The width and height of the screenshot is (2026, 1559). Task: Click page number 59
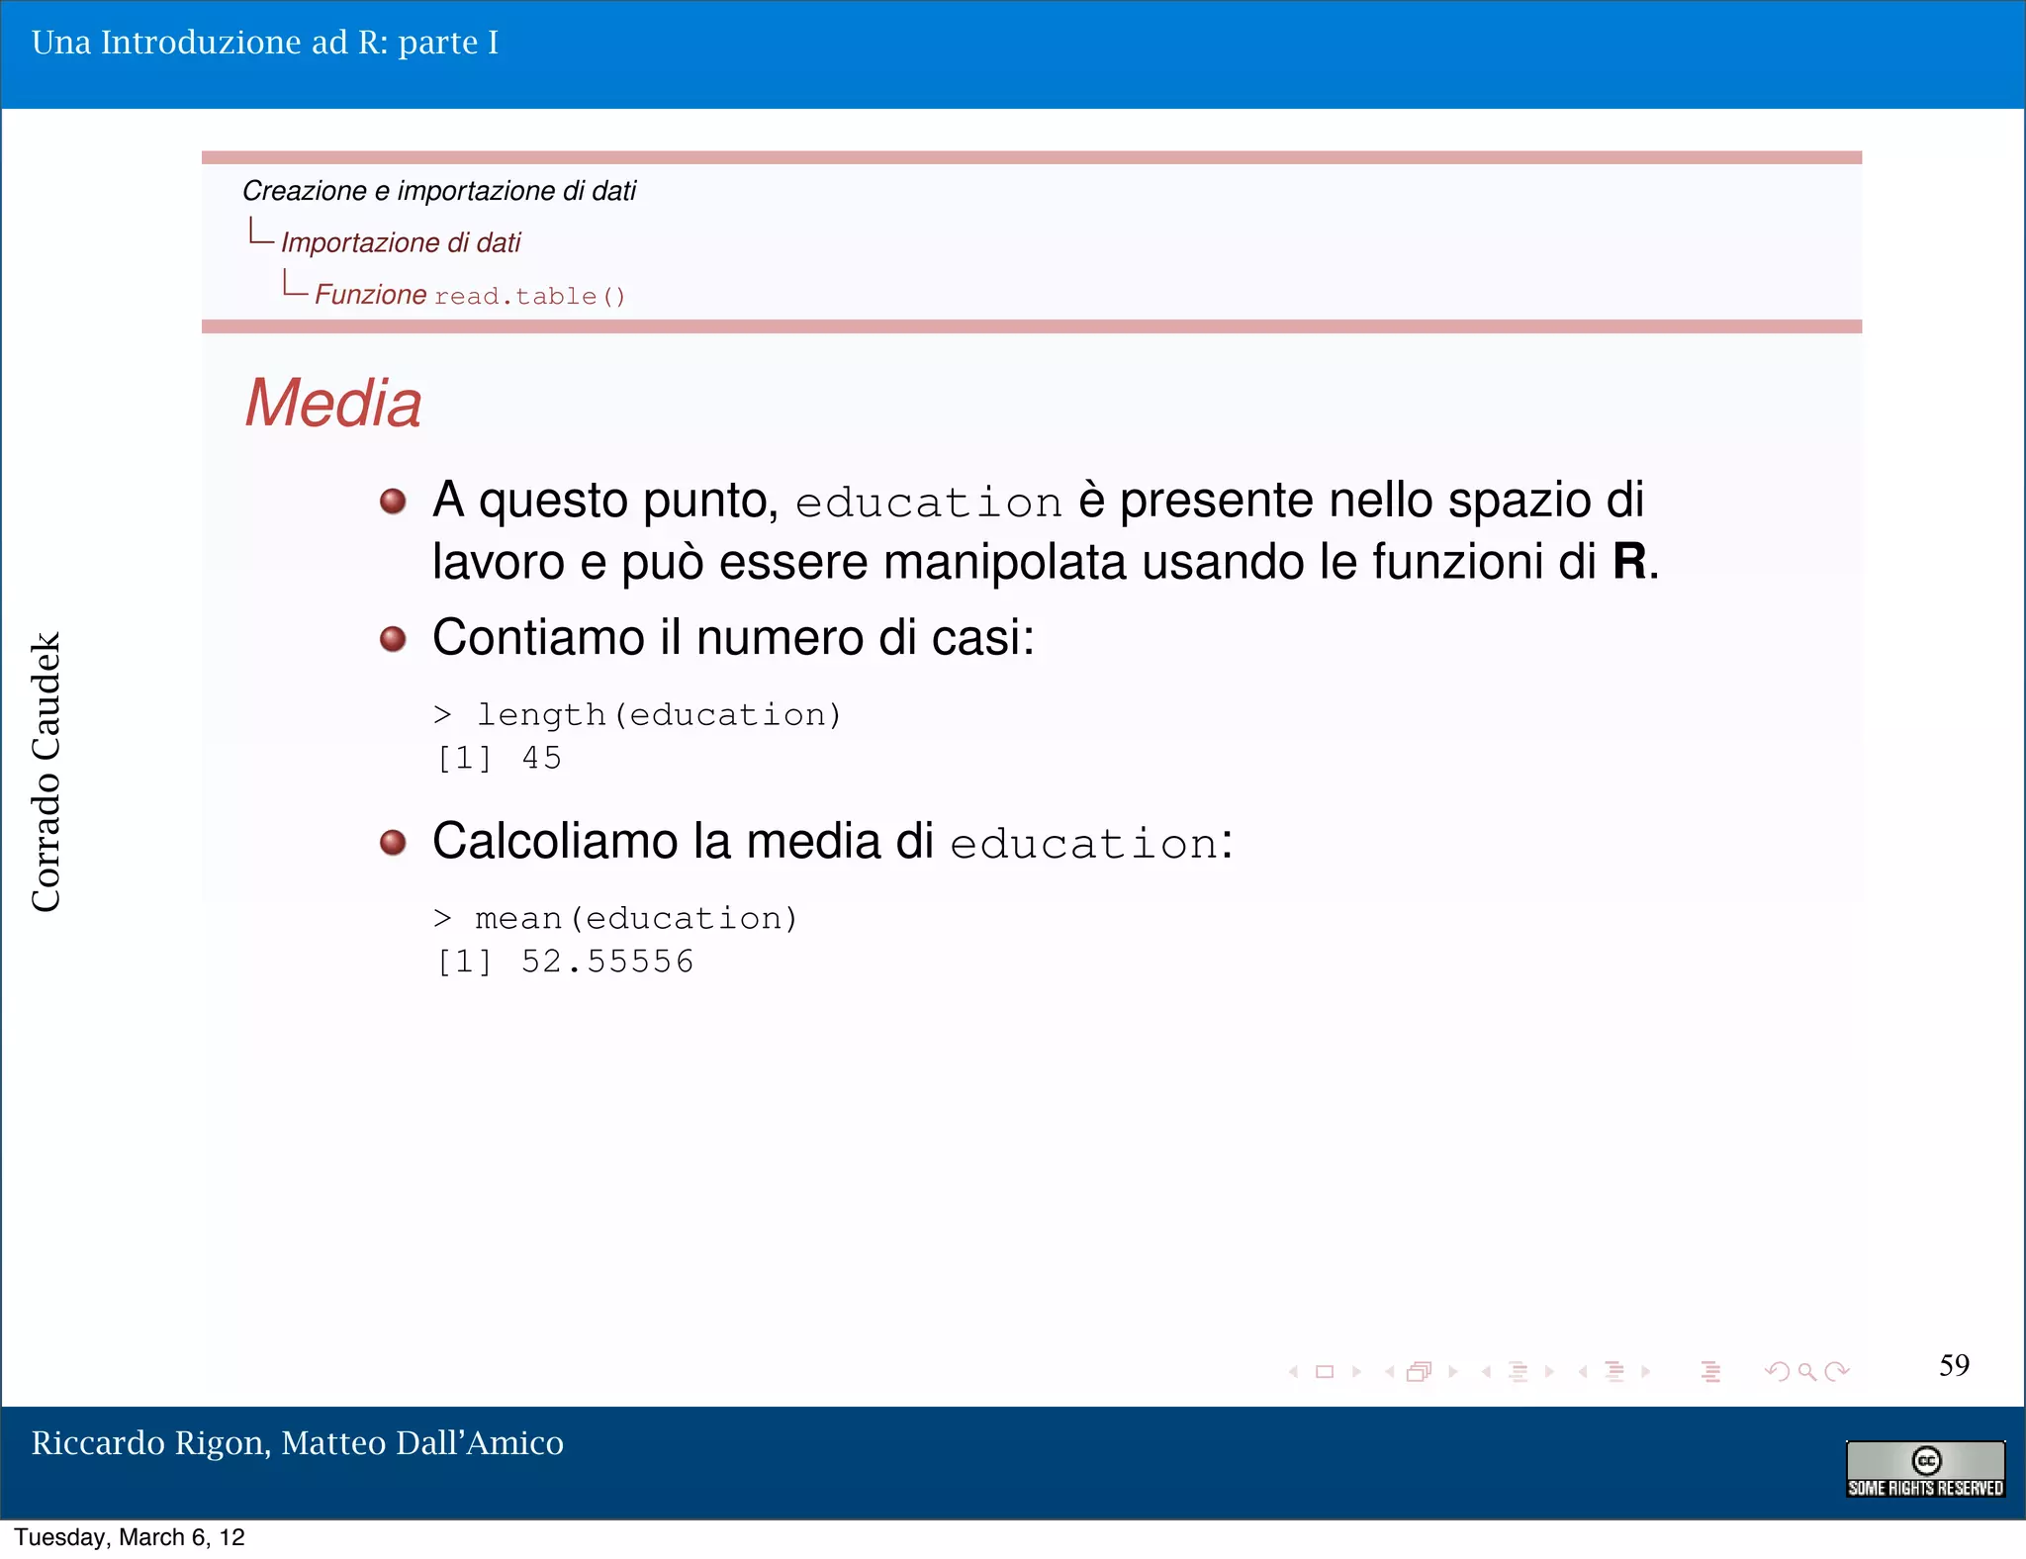click(x=1954, y=1365)
